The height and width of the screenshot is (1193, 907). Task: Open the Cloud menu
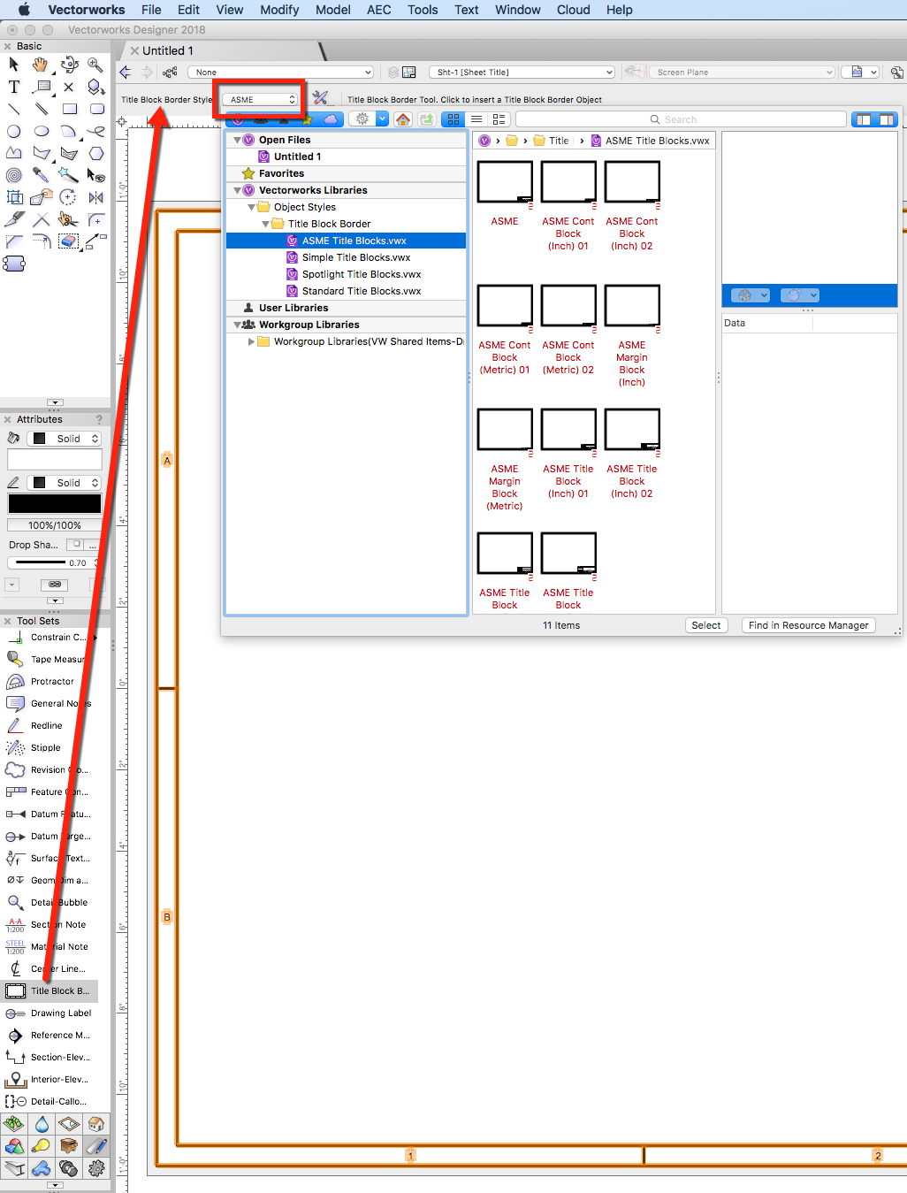pos(574,10)
